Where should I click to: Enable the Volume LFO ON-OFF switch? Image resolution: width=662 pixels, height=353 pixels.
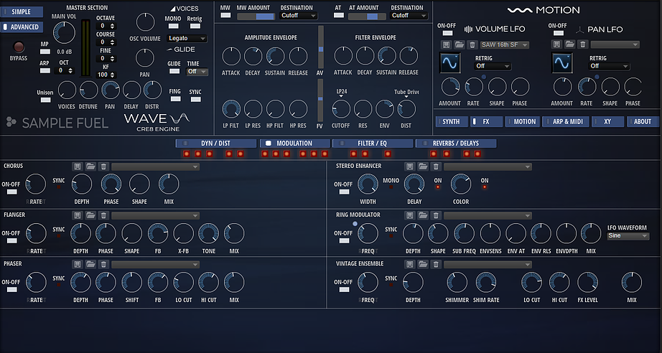coord(447,33)
